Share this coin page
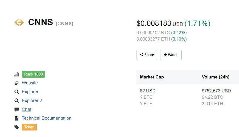Screen dimensions: 239x137 147,55
